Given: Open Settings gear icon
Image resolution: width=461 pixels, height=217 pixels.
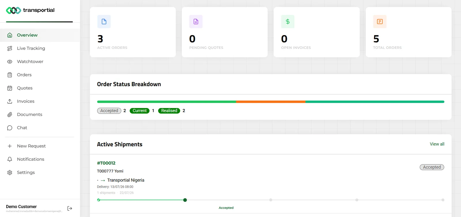Looking at the screenshot, I should click(10, 172).
